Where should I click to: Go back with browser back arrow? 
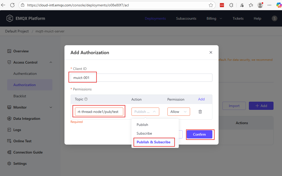[x=3, y=5]
